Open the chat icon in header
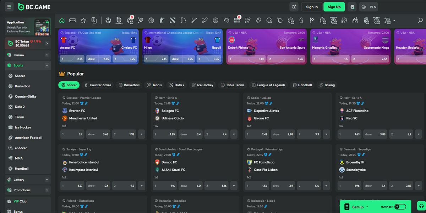 (352, 7)
